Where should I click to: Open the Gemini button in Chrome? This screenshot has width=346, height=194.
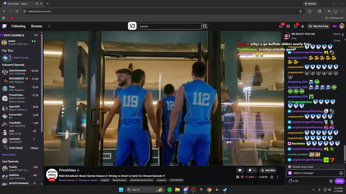coord(310,4)
